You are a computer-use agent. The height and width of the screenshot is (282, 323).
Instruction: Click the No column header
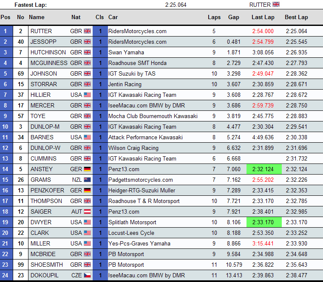pyautogui.click(x=20, y=17)
